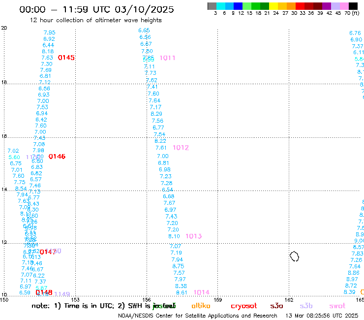Click the 6.65 wave height value
This screenshot has width=364, height=320.
pos(144,31)
